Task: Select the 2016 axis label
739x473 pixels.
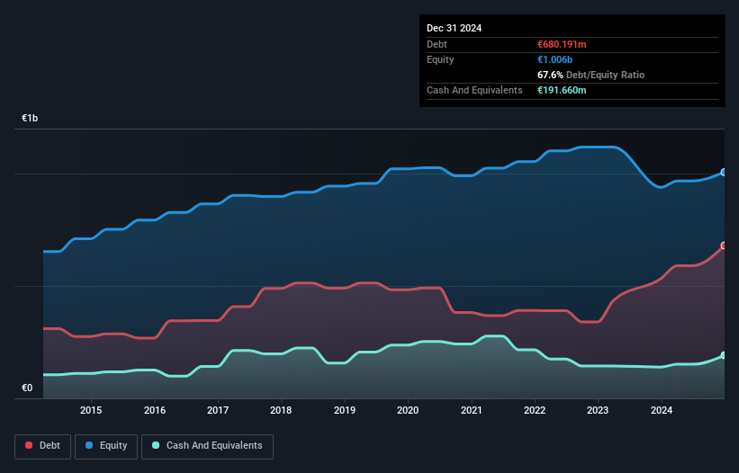Action: 155,410
